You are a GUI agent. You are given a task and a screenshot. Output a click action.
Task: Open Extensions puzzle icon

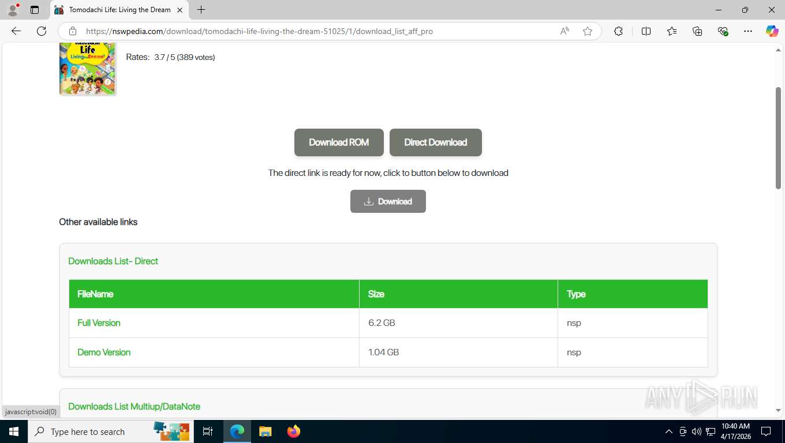pyautogui.click(x=618, y=31)
